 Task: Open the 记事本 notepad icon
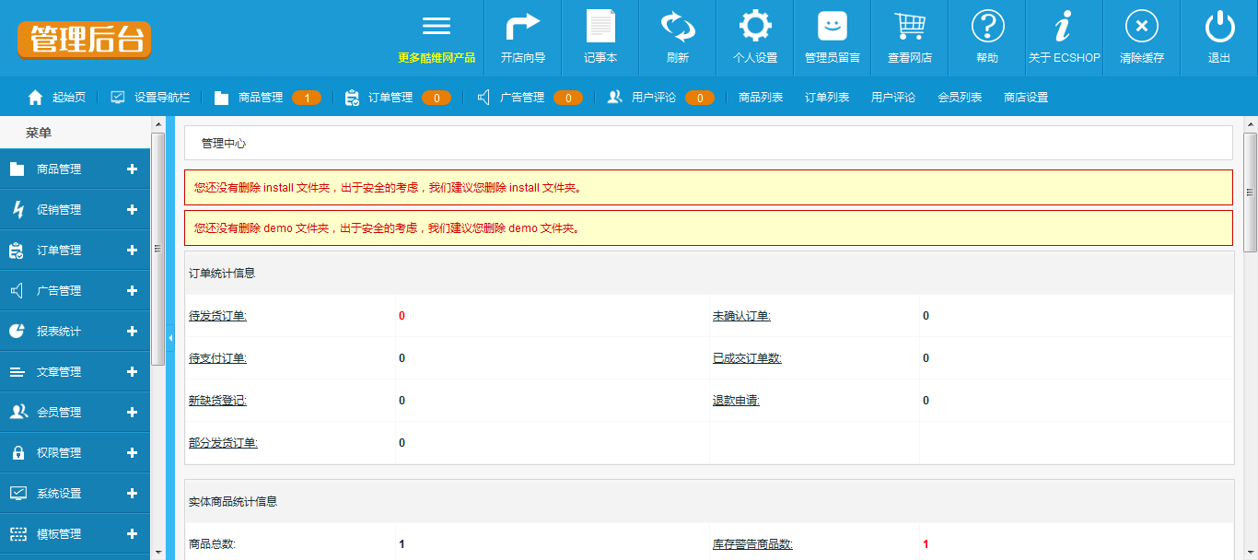pyautogui.click(x=600, y=27)
